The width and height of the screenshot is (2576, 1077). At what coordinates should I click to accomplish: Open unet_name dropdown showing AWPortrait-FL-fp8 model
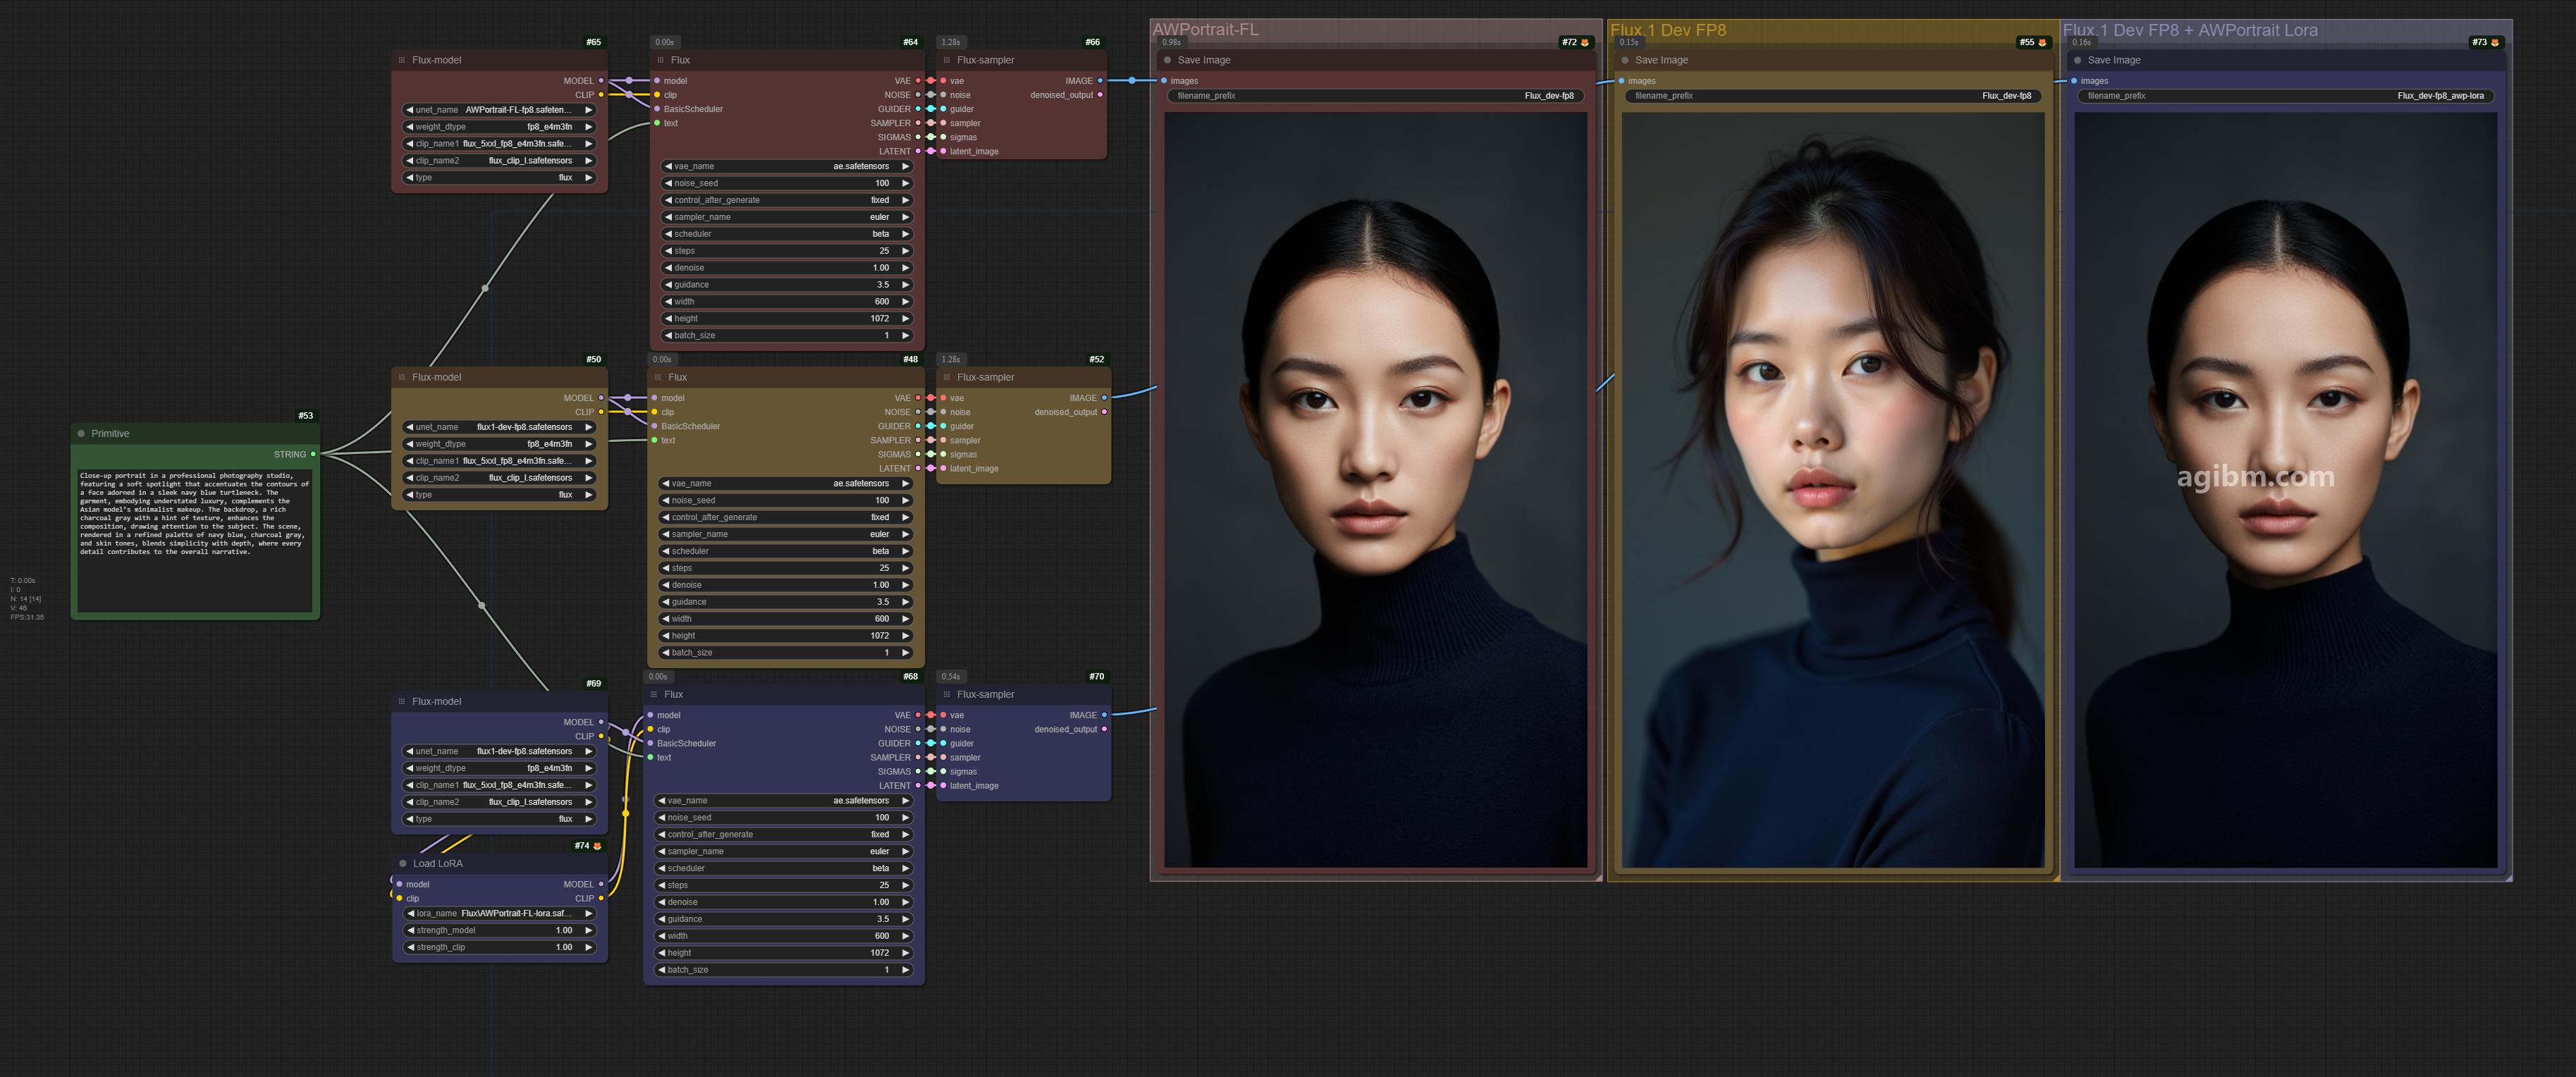(499, 110)
